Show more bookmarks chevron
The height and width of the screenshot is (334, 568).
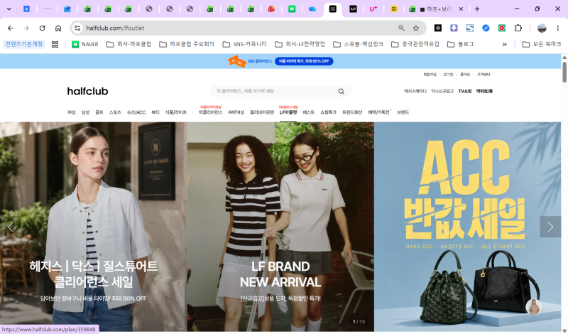pos(504,44)
